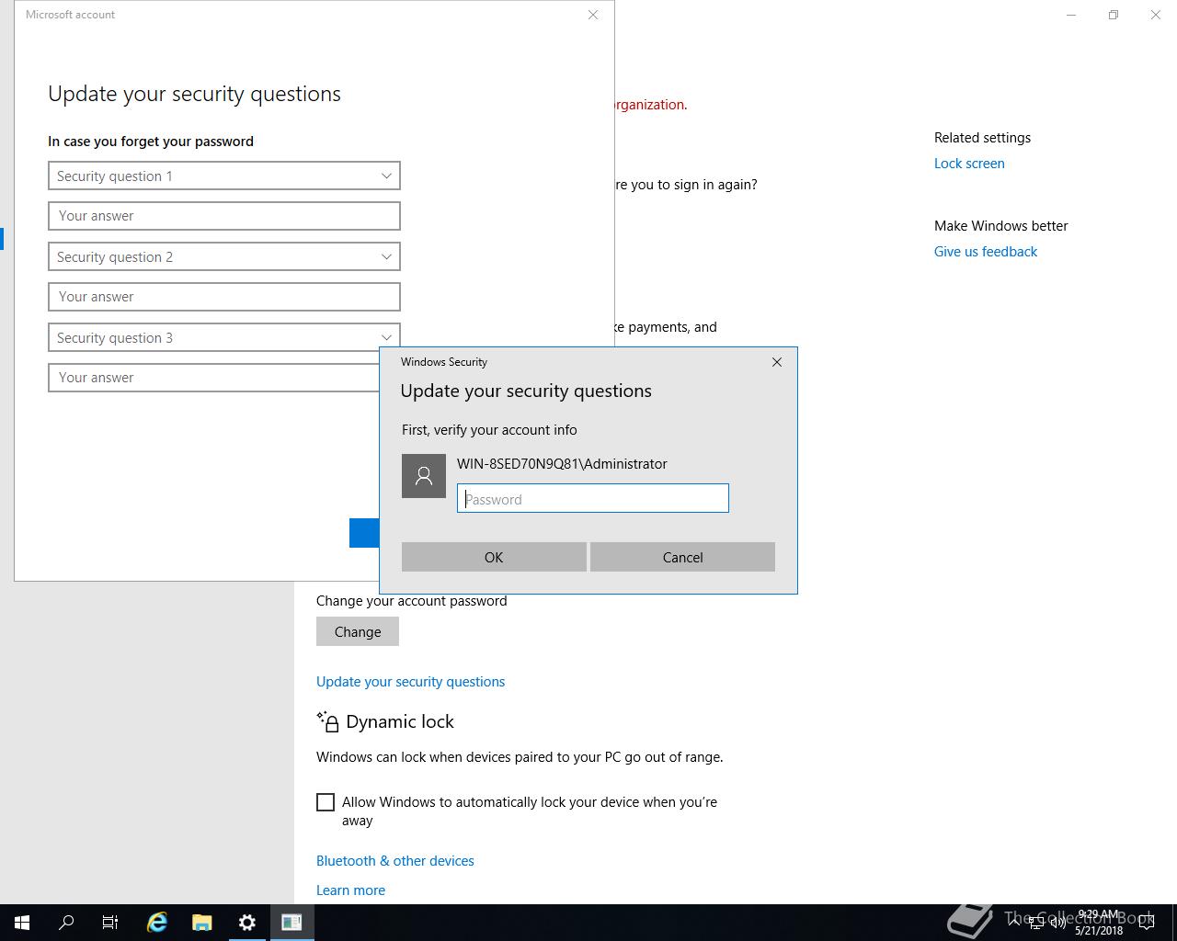The height and width of the screenshot is (941, 1177).
Task: Click Change account password button
Action: click(358, 631)
